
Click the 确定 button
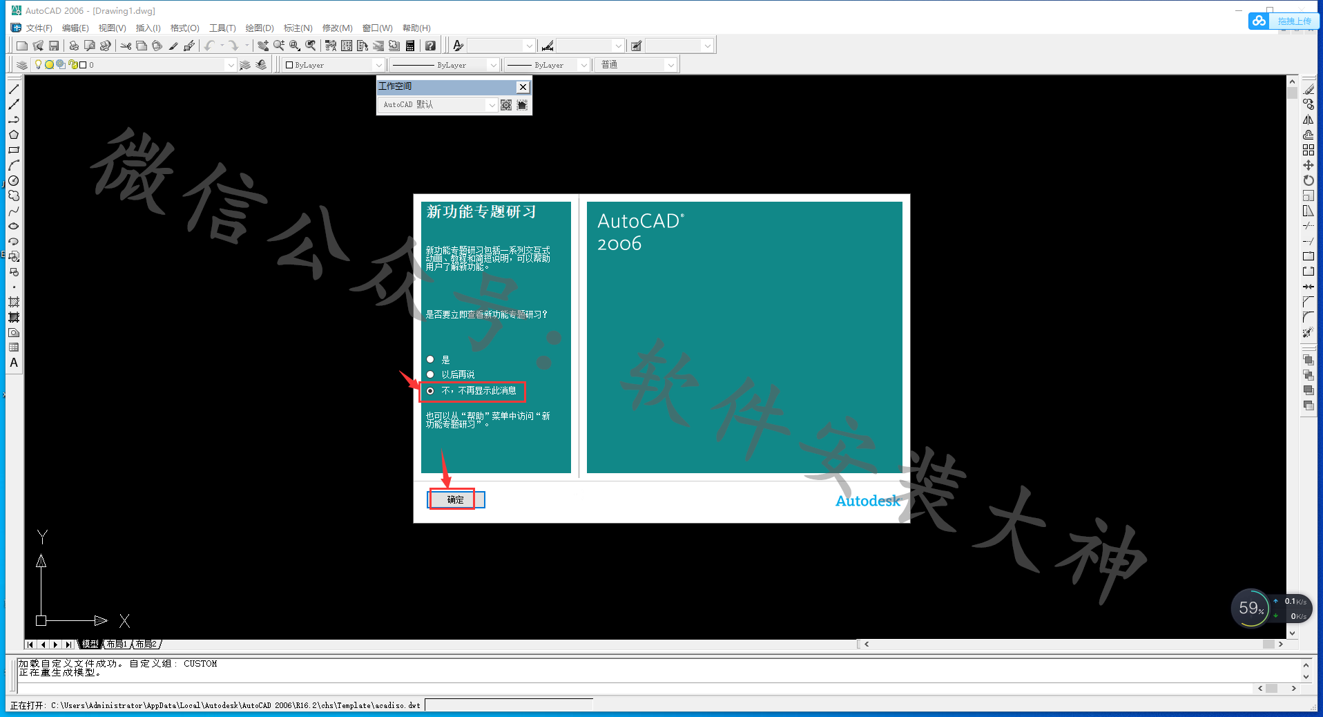coord(456,499)
